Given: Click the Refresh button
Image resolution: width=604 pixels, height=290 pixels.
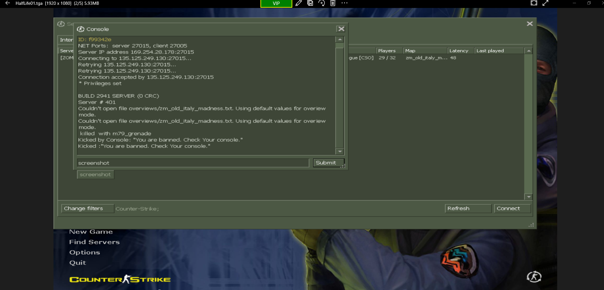Looking at the screenshot, I should click(467, 209).
